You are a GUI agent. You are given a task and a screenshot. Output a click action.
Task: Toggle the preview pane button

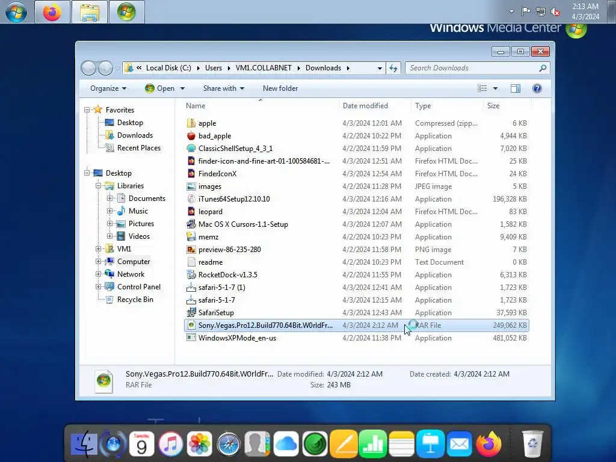click(516, 88)
